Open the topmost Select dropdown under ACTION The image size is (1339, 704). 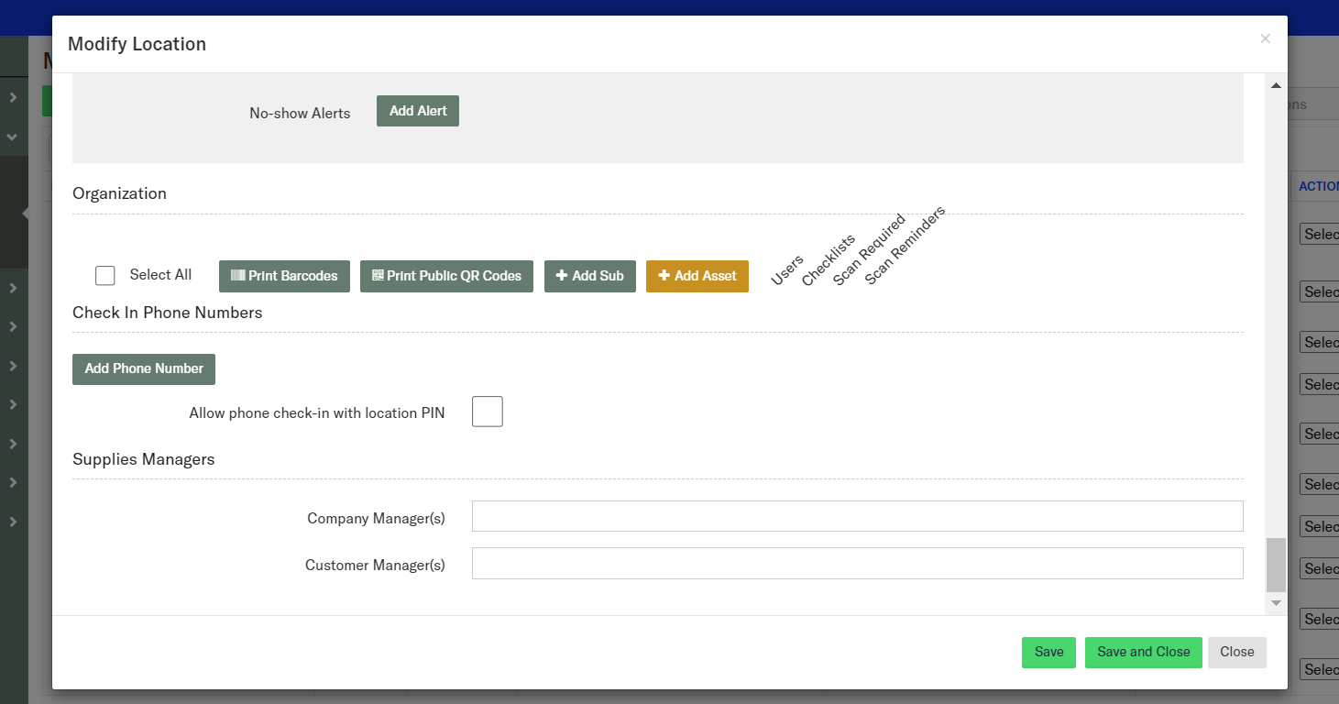pyautogui.click(x=1320, y=235)
